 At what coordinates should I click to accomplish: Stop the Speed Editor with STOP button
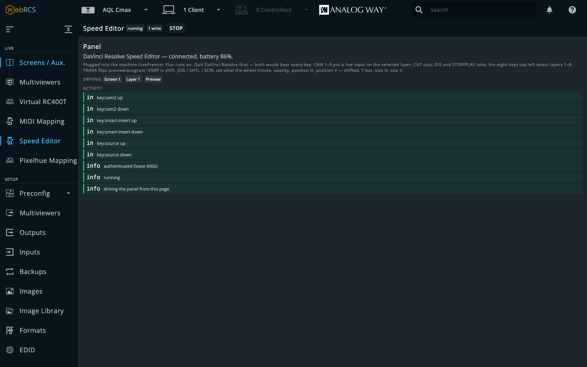coord(176,28)
